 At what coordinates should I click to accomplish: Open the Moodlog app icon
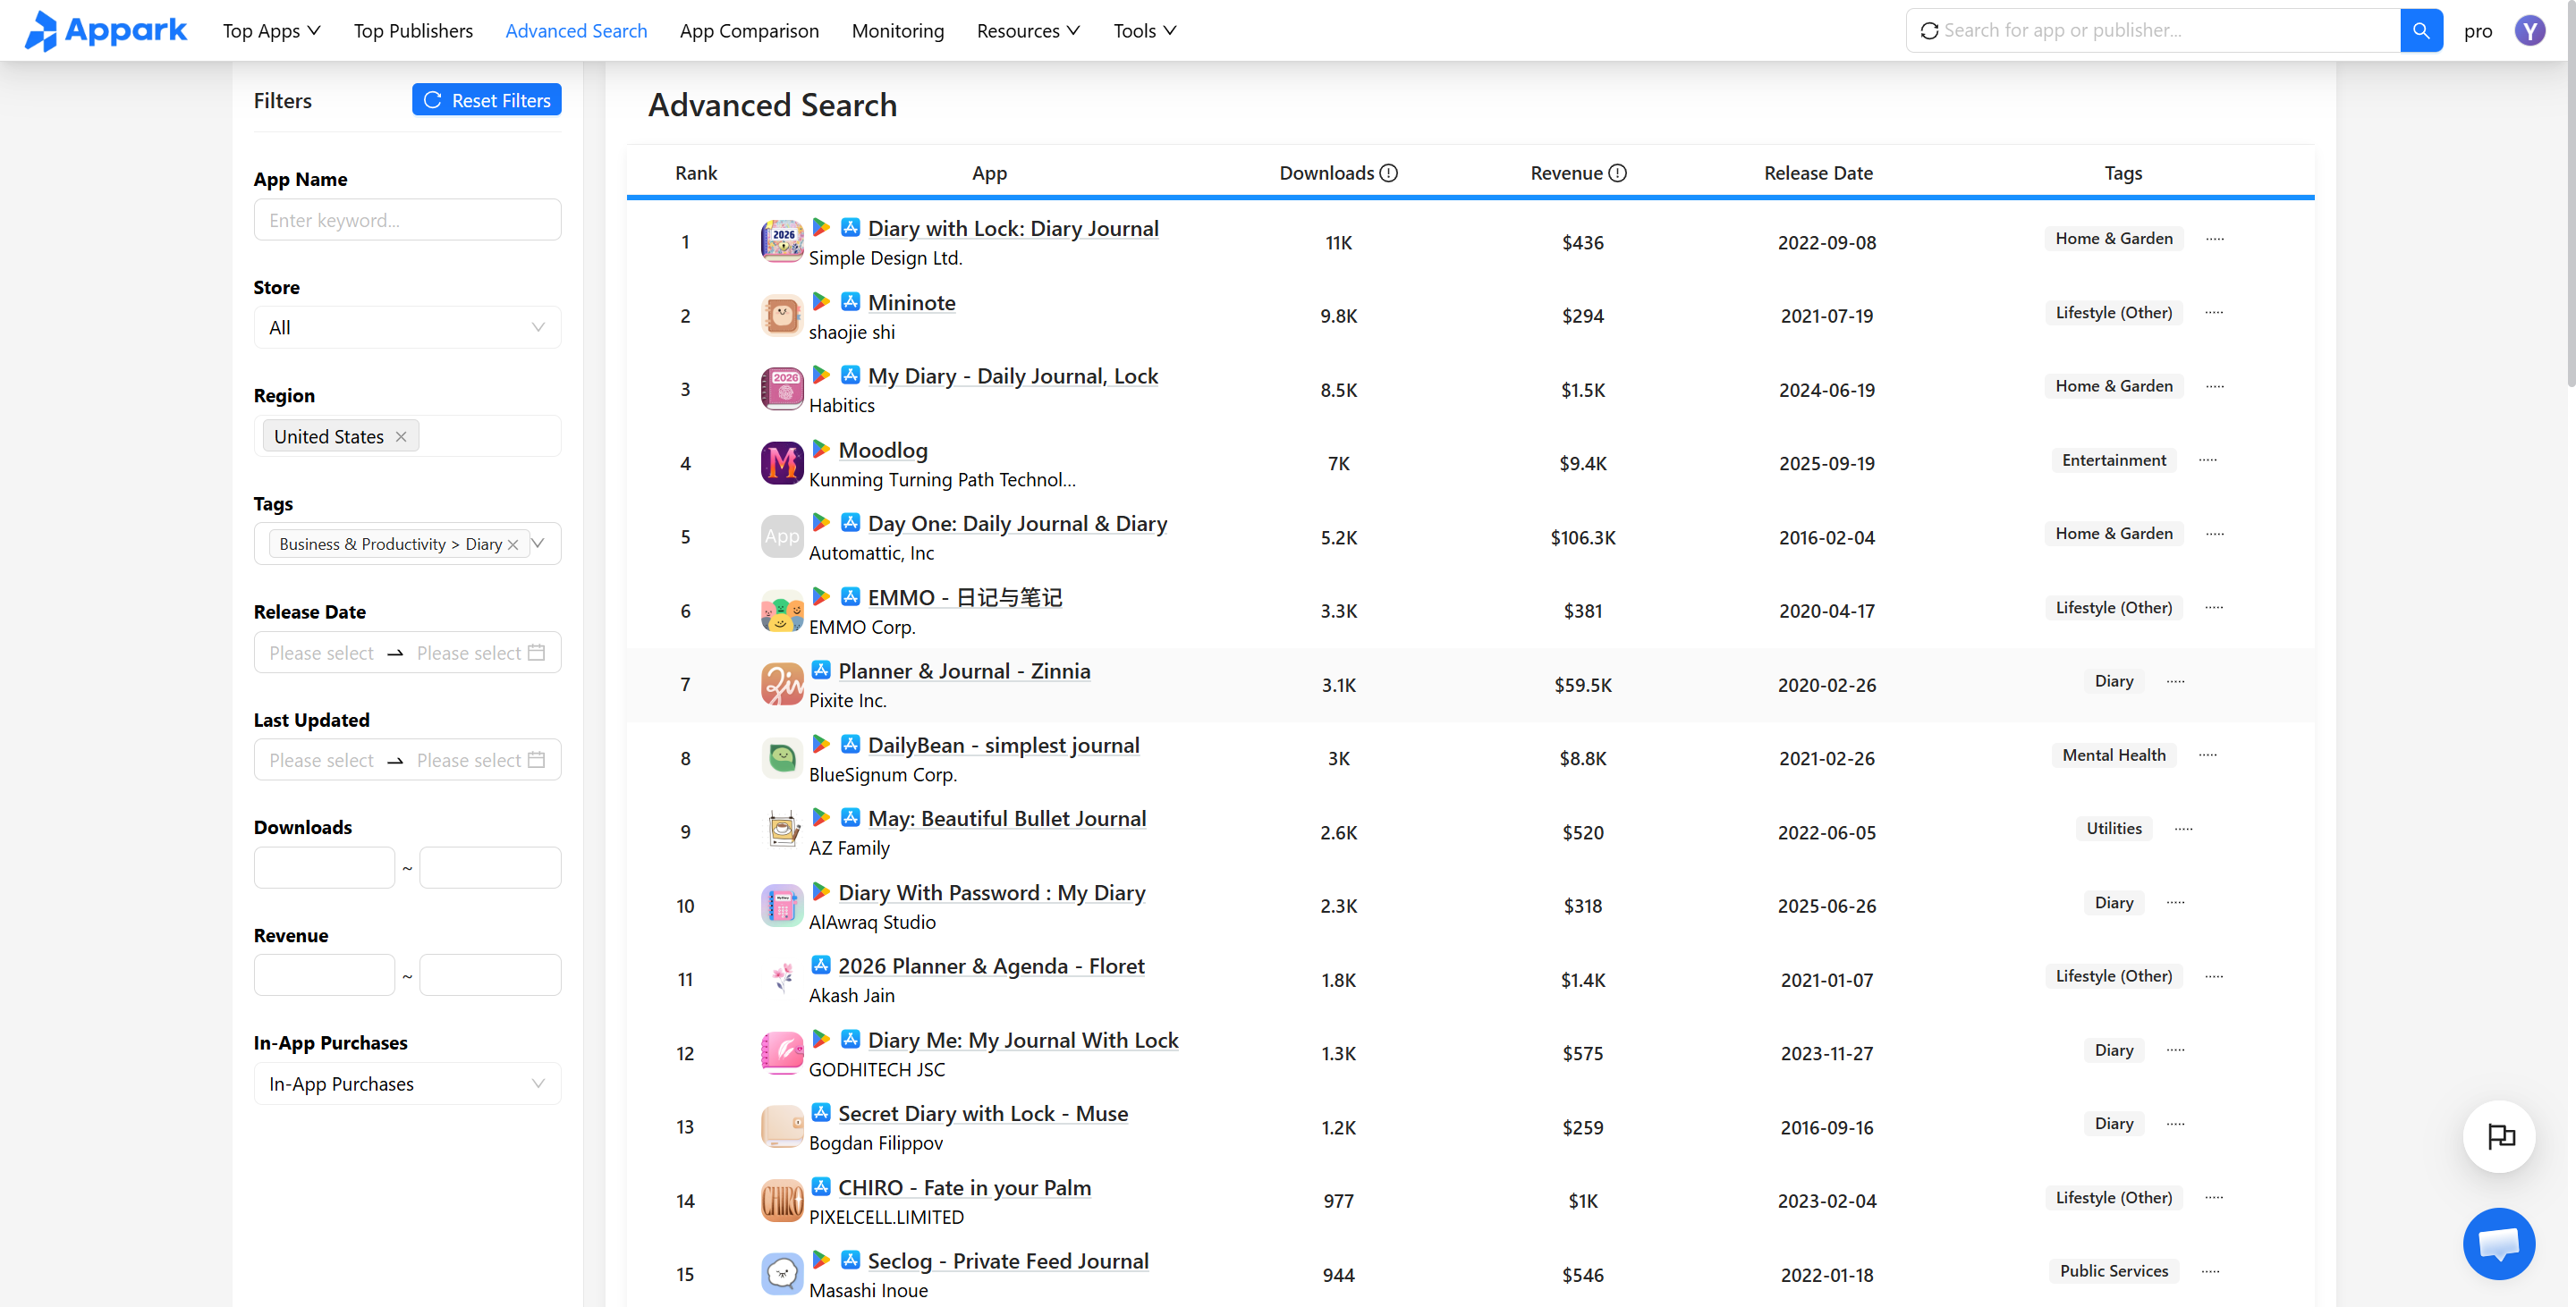782,463
